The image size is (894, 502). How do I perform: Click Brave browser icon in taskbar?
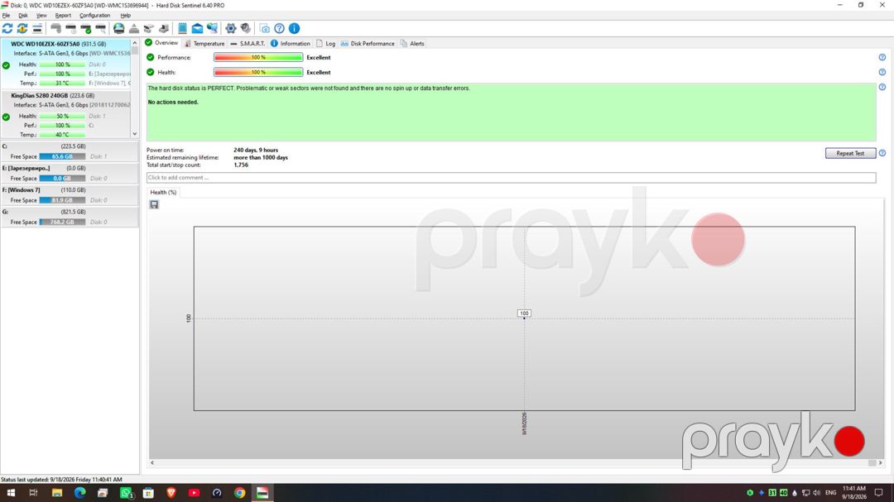171,493
